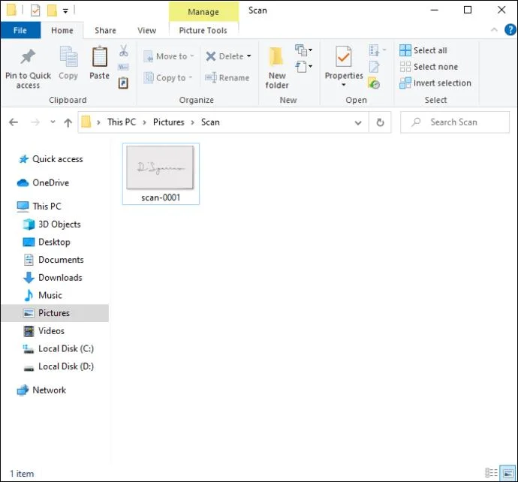The image size is (518, 482).
Task: Switch to details view in status bar
Action: 491,473
